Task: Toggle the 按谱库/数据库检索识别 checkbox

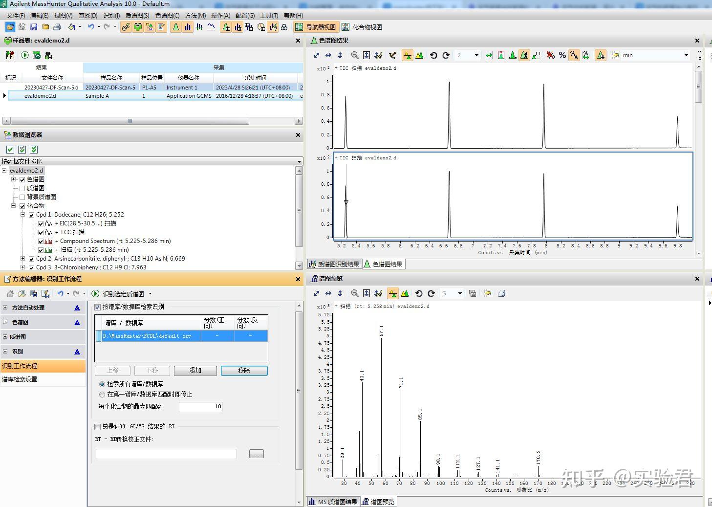Action: point(98,307)
